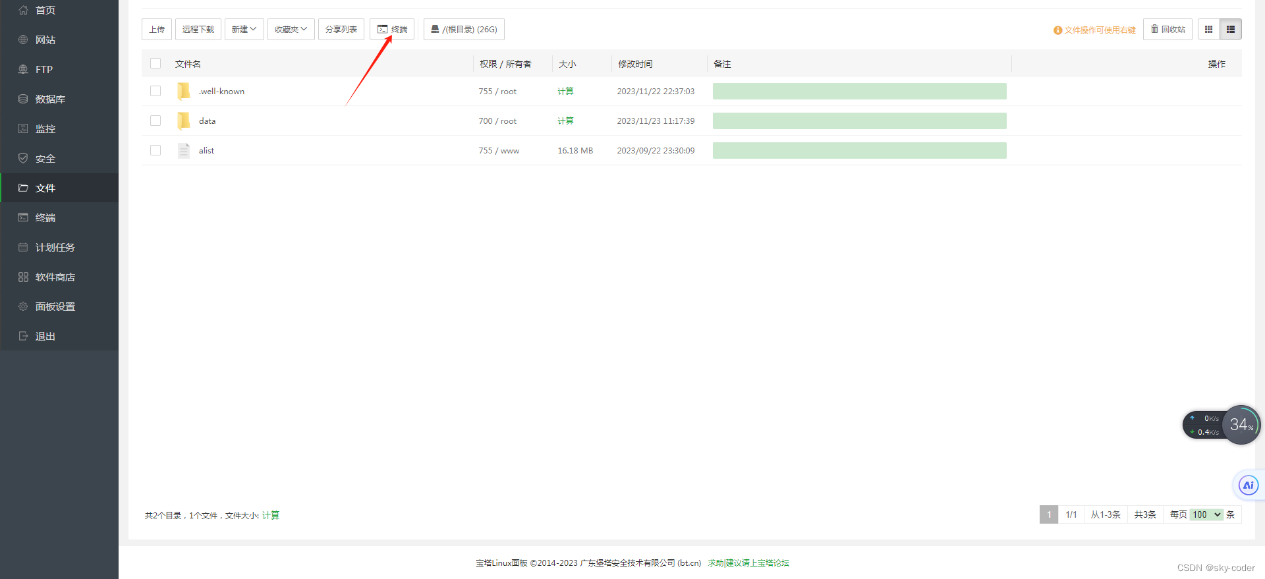Open the 回收站 recycle bin
Viewport: 1265px width, 579px height.
1167,29
